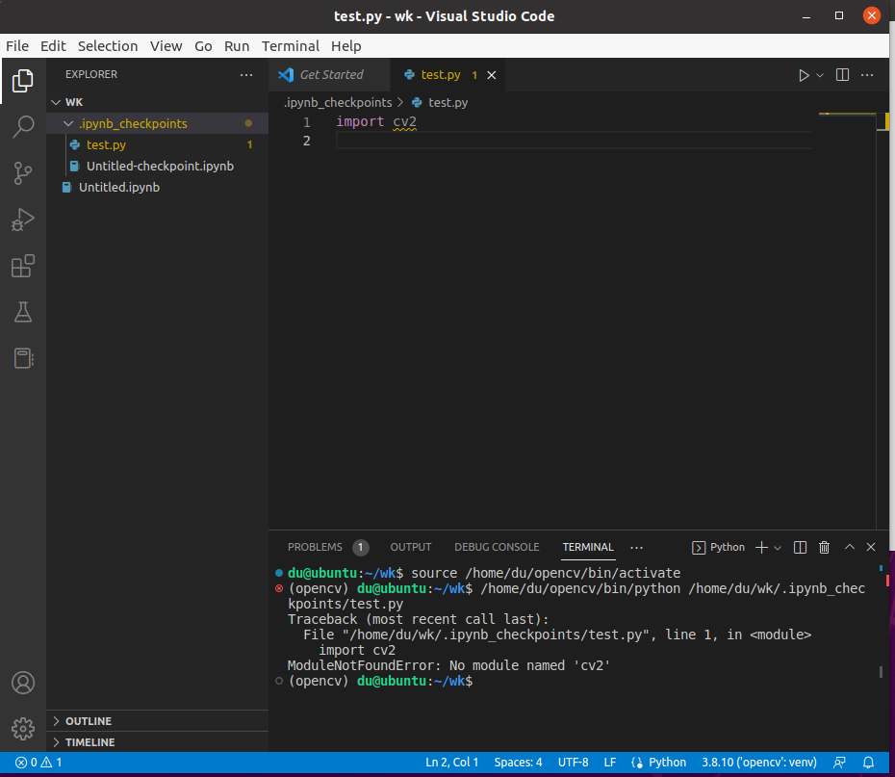Image resolution: width=895 pixels, height=777 pixels.
Task: Click the feedback icon in status bar
Action: 839,763
